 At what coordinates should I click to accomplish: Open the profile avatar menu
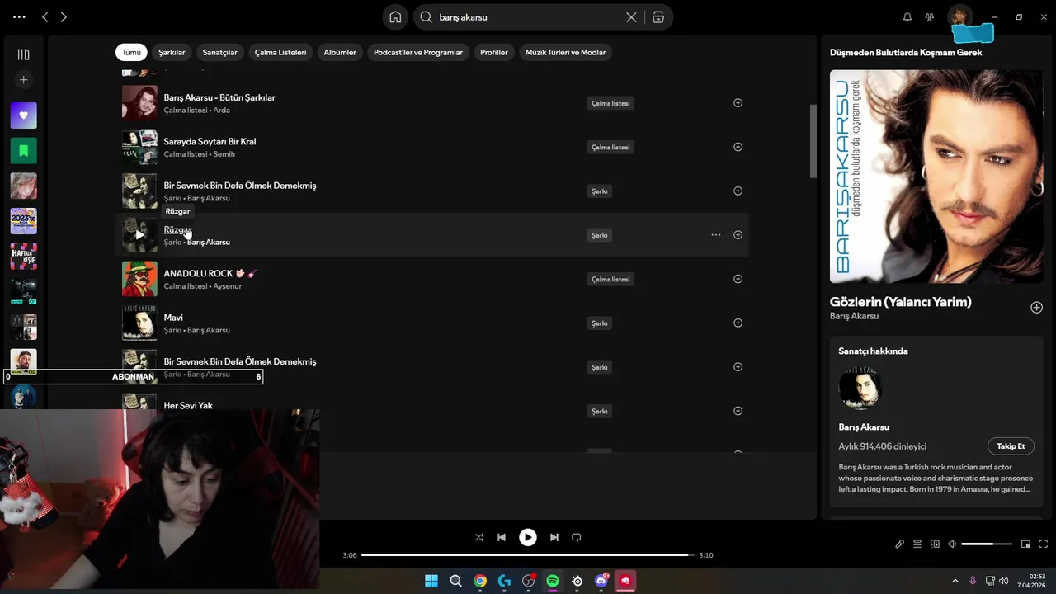tap(959, 16)
